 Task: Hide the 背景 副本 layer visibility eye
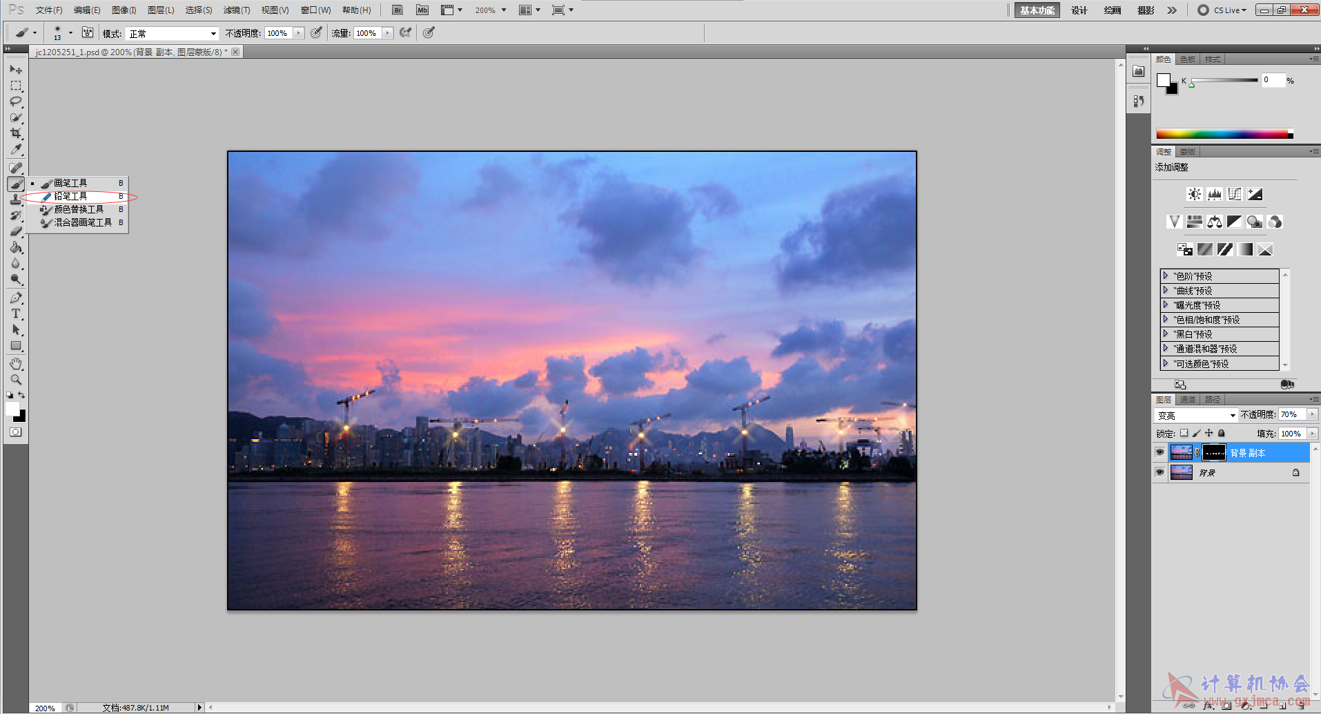coord(1159,452)
